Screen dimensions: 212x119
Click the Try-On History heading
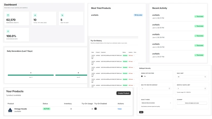96,41
